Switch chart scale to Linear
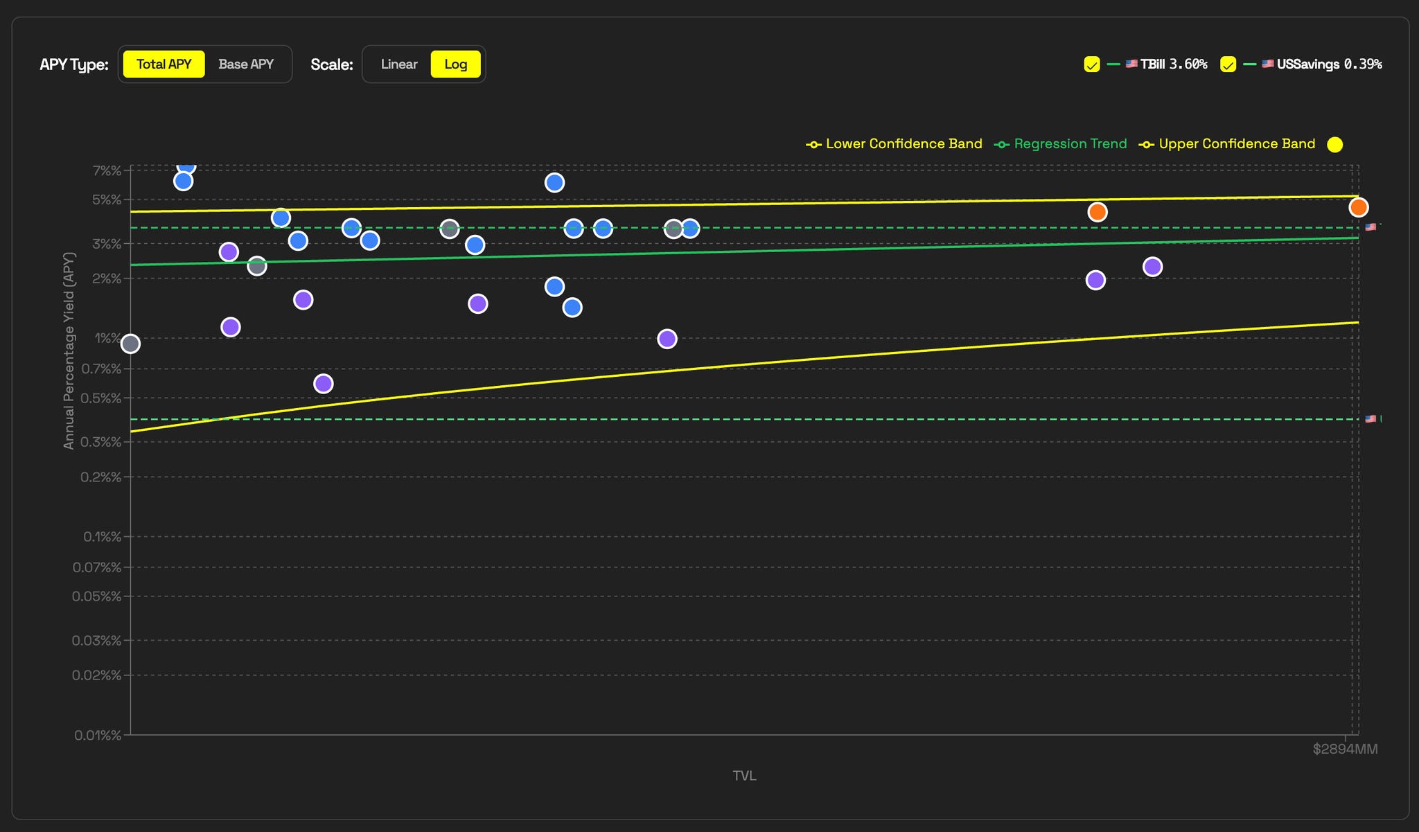1419x832 pixels. pyautogui.click(x=399, y=64)
